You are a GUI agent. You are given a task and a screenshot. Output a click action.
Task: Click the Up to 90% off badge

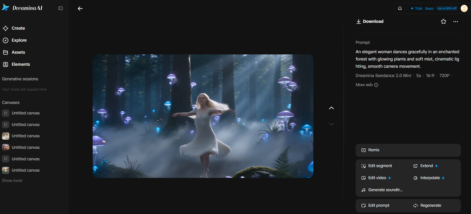pos(447,8)
